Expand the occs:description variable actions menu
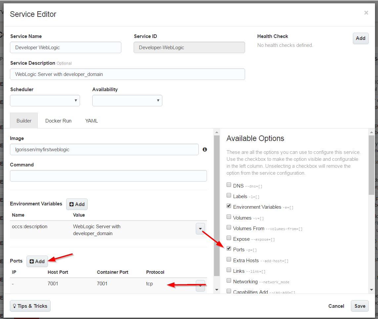This screenshot has height=319, width=378. pos(200,229)
